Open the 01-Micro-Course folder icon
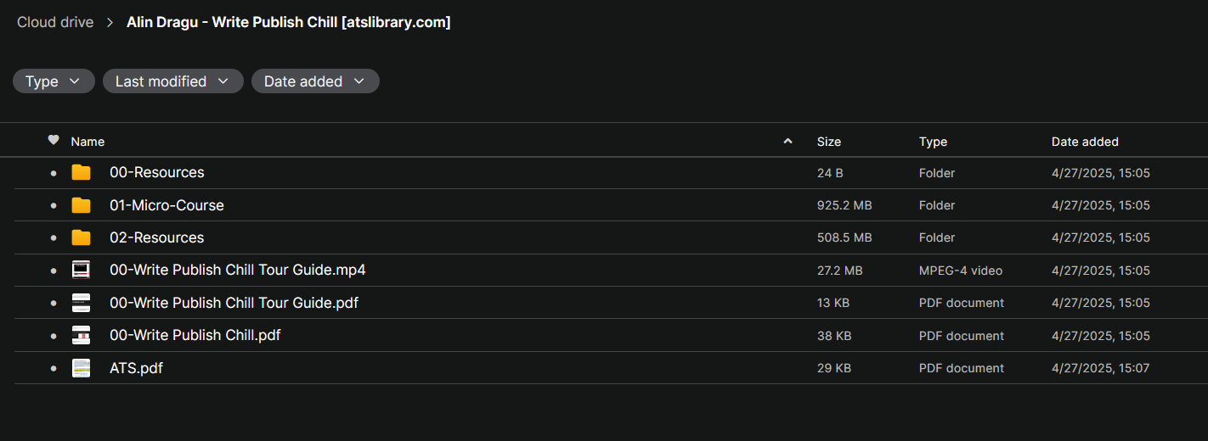 [x=81, y=205]
